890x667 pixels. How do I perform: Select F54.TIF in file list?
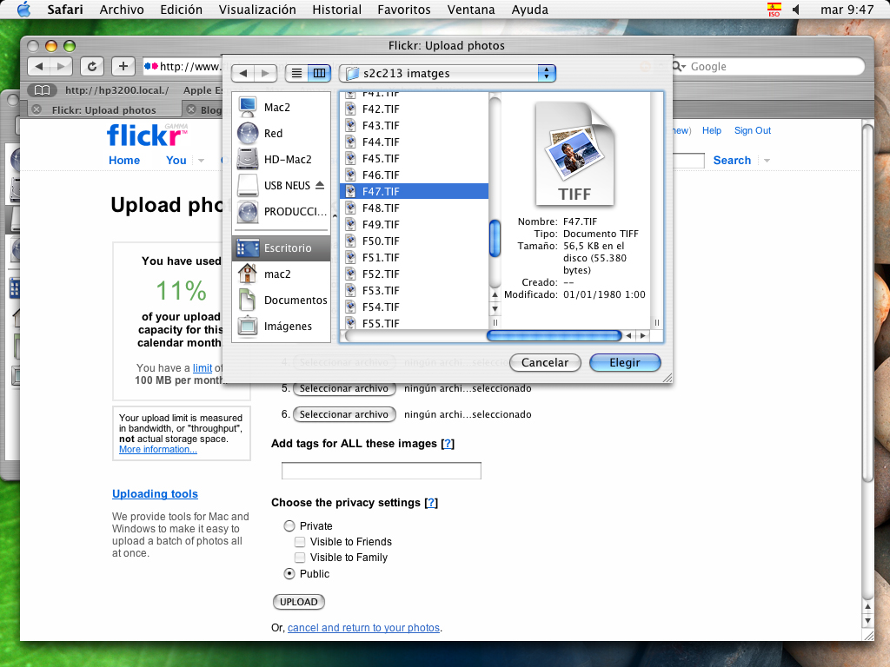tap(415, 307)
